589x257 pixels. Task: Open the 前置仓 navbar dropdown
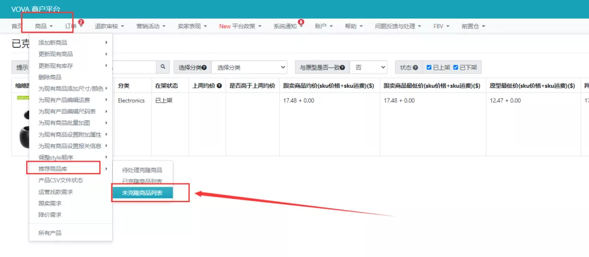pyautogui.click(x=473, y=26)
